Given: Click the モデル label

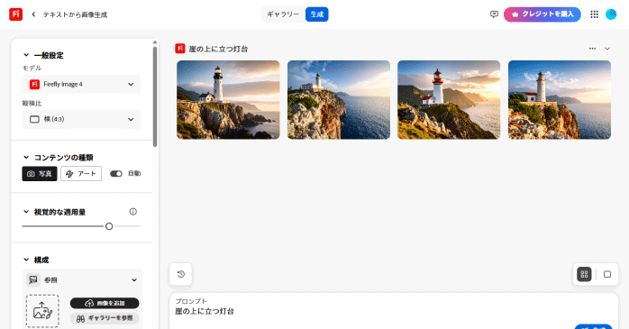Looking at the screenshot, I should (32, 68).
